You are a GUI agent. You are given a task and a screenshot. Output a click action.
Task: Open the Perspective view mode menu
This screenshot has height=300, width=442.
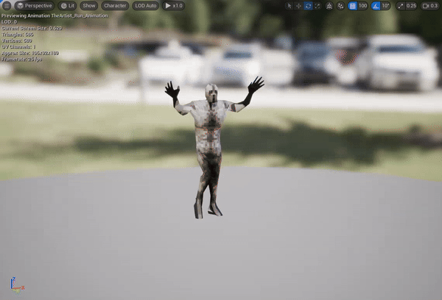[35, 6]
